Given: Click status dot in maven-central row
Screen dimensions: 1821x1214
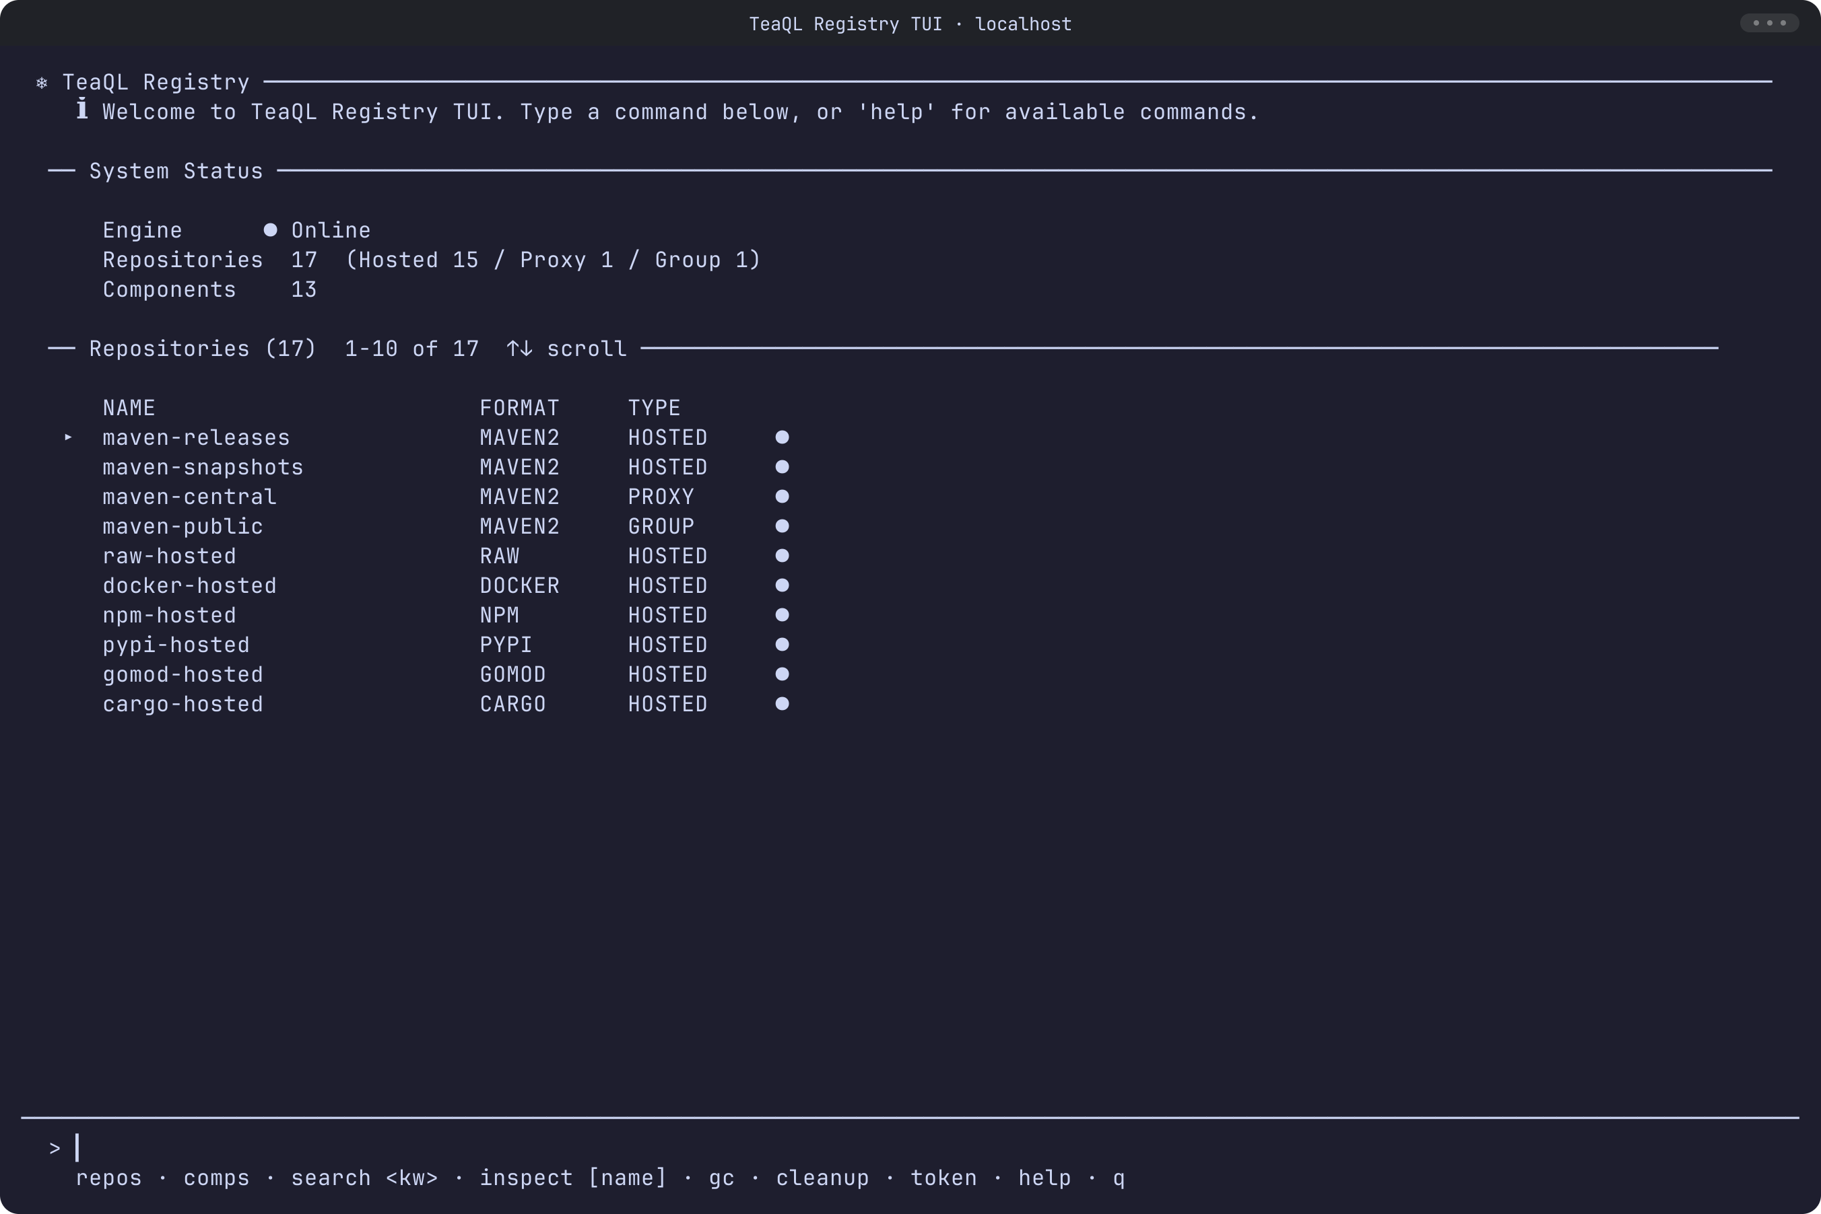Looking at the screenshot, I should [x=783, y=496].
